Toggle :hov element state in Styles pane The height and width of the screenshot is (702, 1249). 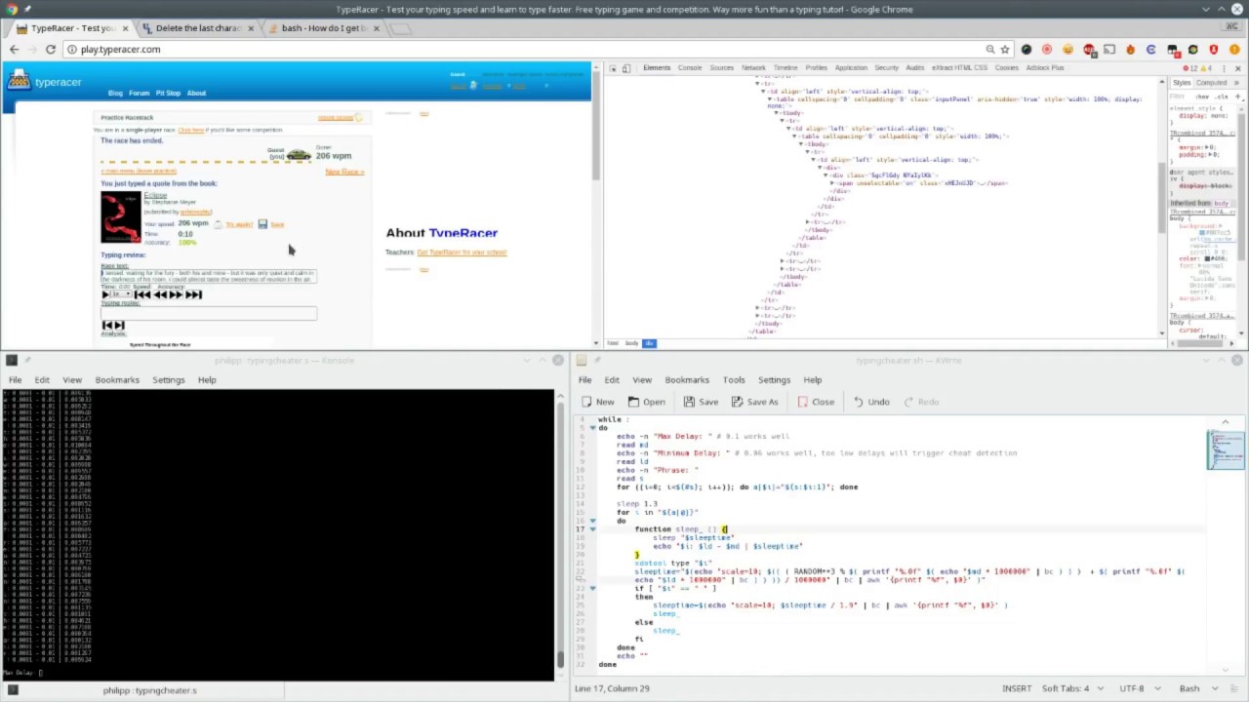click(x=1202, y=97)
